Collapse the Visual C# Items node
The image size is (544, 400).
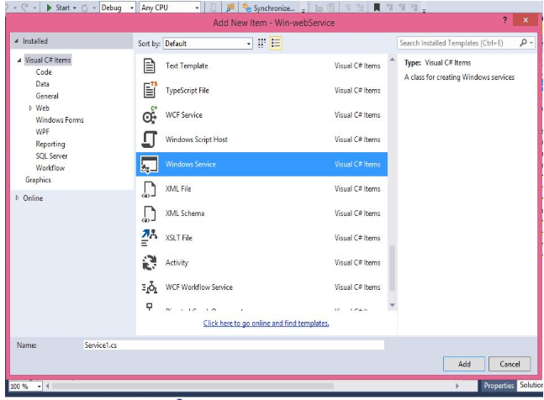(19, 61)
